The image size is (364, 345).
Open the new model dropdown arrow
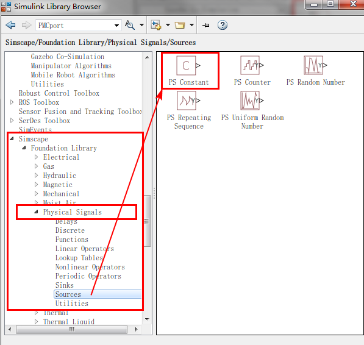click(x=168, y=25)
